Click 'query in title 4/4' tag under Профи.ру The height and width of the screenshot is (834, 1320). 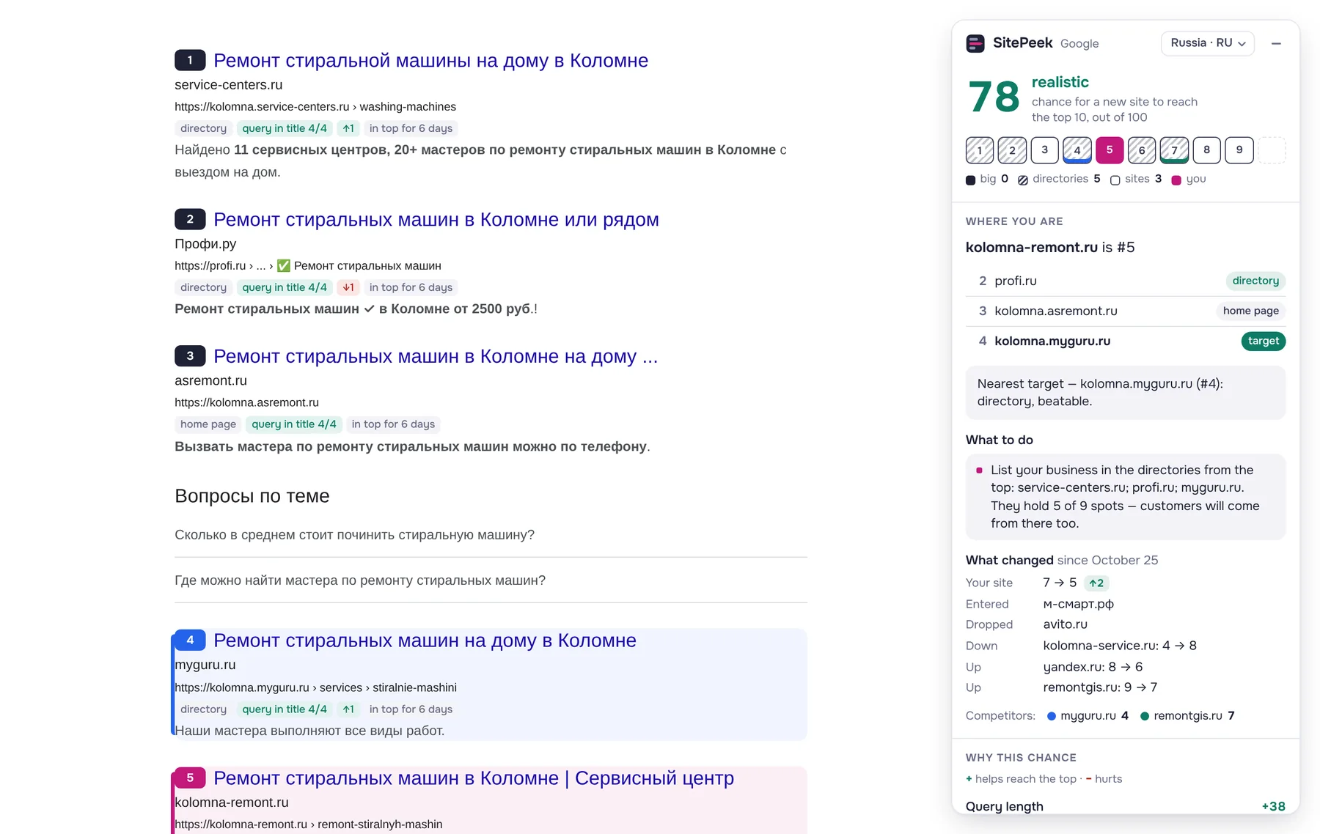coord(285,287)
